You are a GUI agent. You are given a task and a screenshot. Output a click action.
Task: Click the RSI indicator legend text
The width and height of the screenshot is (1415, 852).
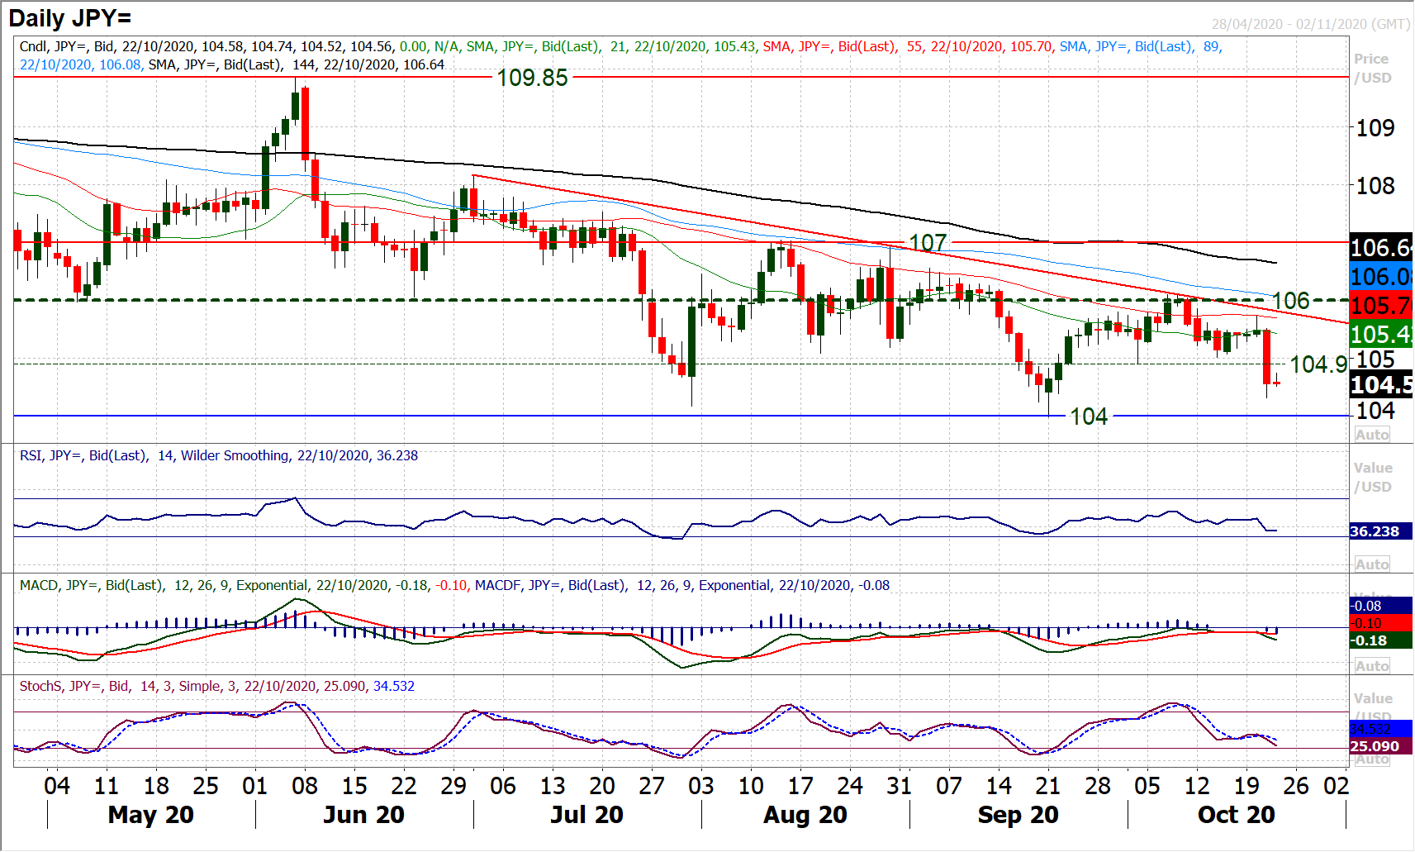219,456
